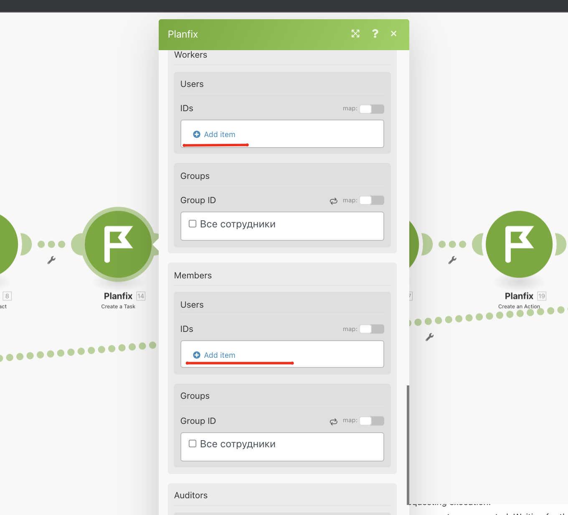
Task: Click Members Group ID label
Action: pyautogui.click(x=198, y=421)
